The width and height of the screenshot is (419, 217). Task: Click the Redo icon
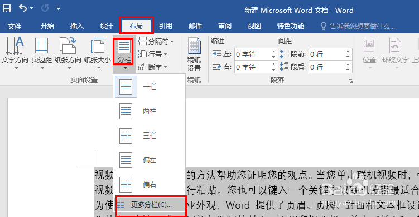45,8
